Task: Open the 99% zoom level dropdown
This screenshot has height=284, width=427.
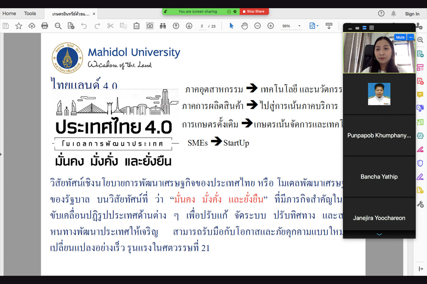Action: [299, 26]
